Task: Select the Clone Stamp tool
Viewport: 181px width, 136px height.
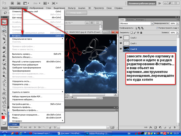Action: [4, 56]
